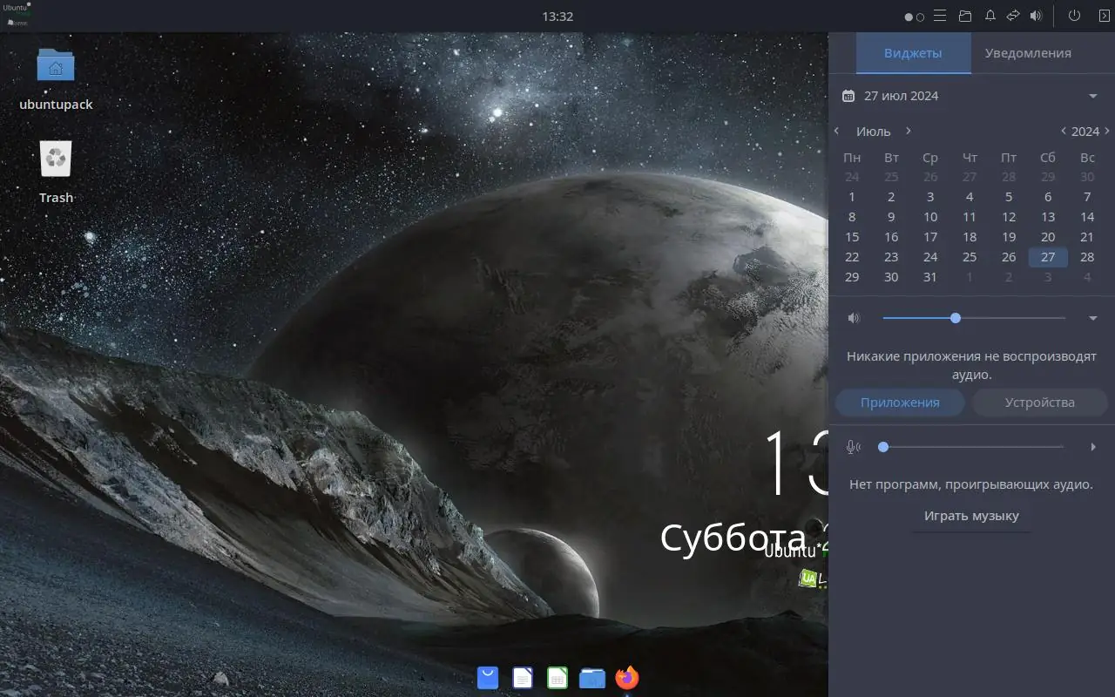This screenshot has width=1115, height=697.
Task: Switch to the second workspace dot
Action: point(920,17)
